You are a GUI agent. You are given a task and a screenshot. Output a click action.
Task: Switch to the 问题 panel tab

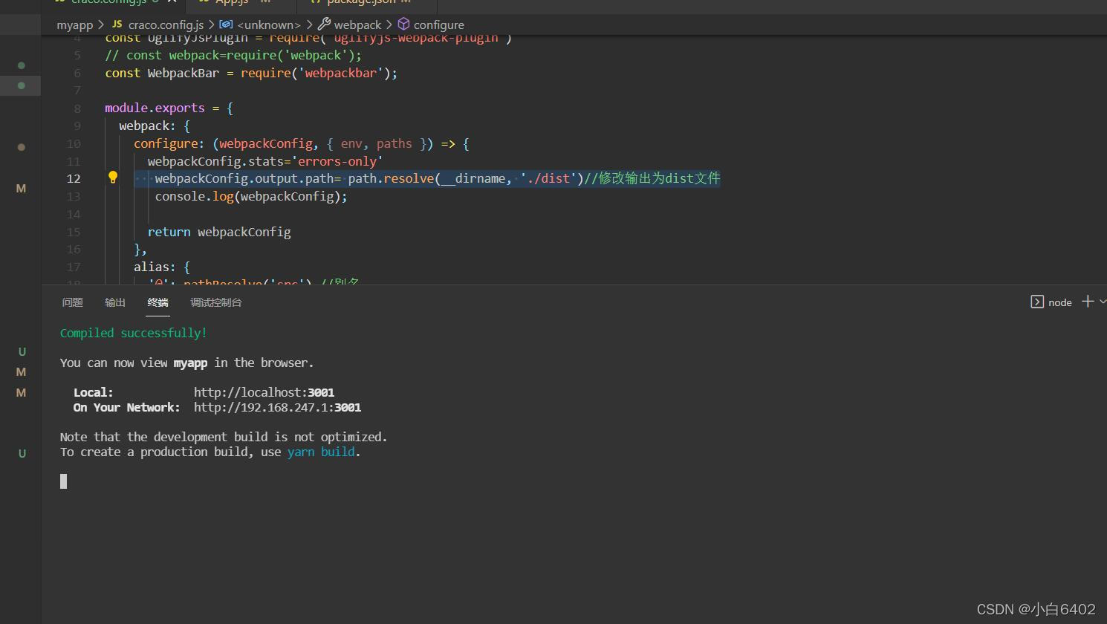[73, 302]
